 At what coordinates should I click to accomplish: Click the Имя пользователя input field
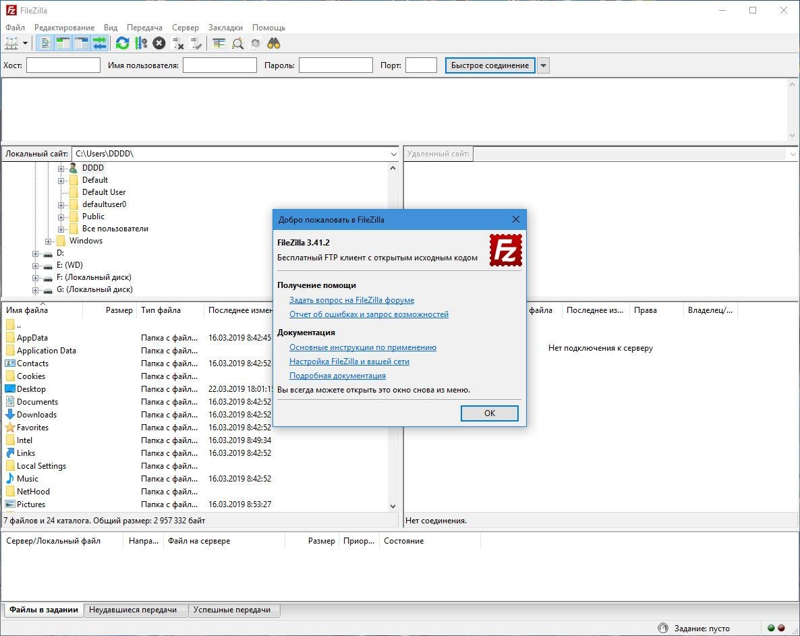tap(220, 65)
